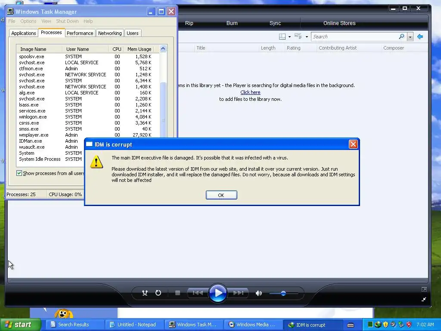Image resolution: width=441 pixels, height=331 pixels.
Task: Close the IDM is corrupt dialog
Action: pos(353,144)
